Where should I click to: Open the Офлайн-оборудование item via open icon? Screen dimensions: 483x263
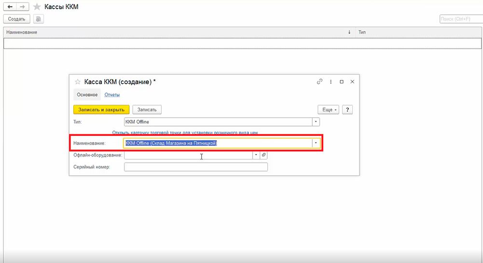coord(263,155)
